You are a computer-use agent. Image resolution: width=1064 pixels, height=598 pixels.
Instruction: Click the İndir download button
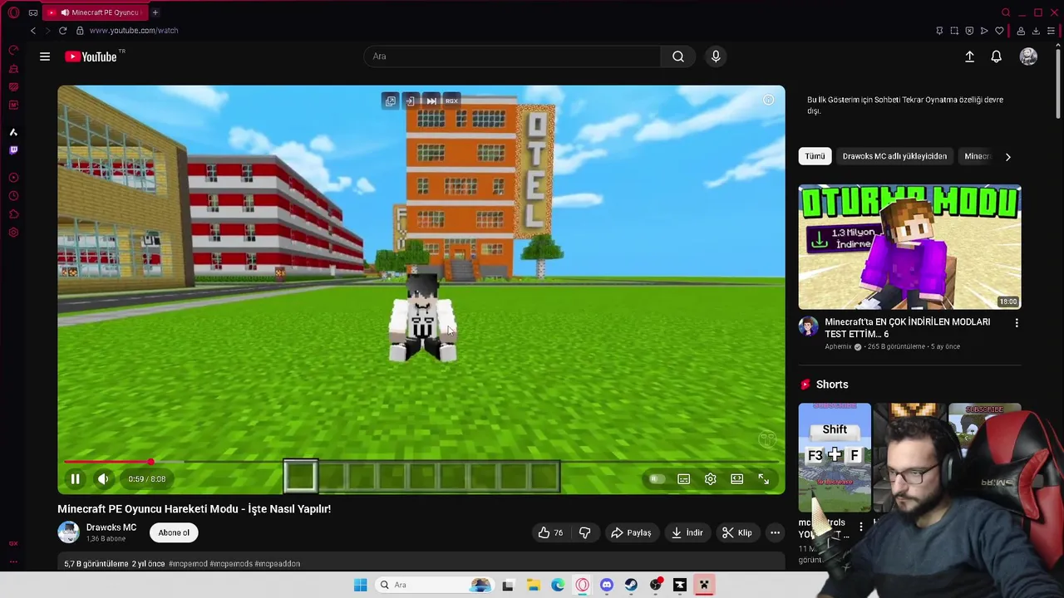pyautogui.click(x=687, y=532)
